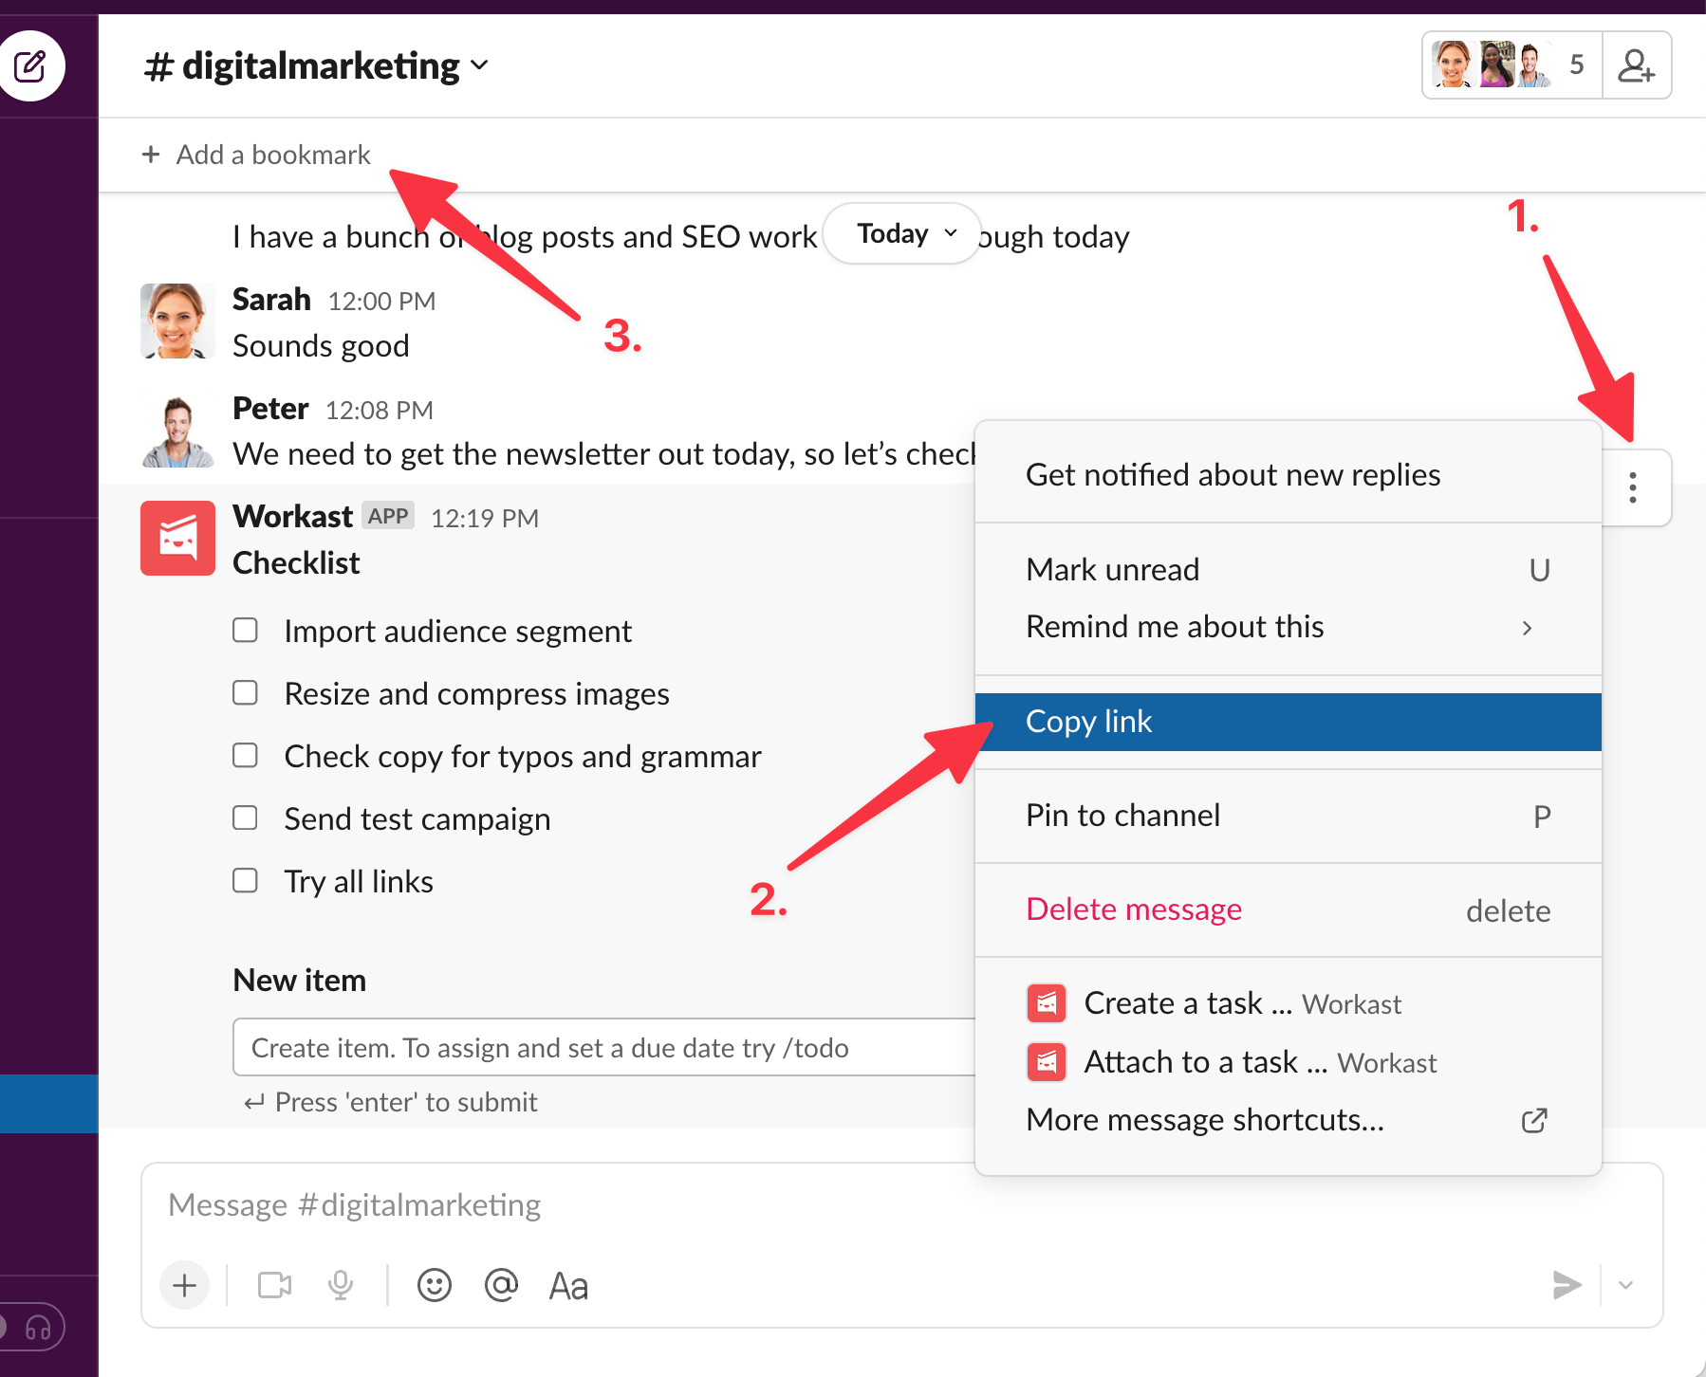Expand Remind me about this submenu

point(1288,627)
